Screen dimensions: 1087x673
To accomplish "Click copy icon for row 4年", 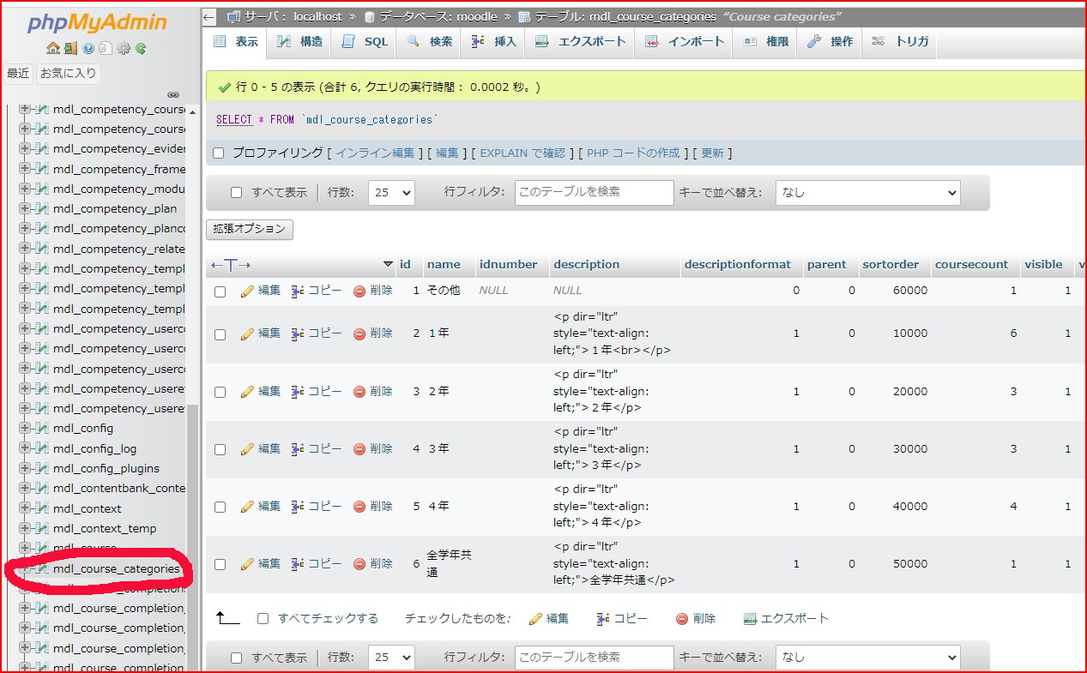I will (298, 506).
